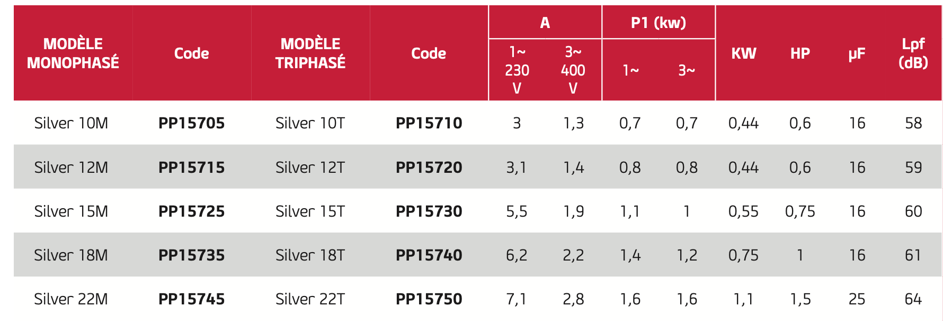Click the Silver 18T model cell
Viewport: 943px width, 334px height.
(310, 255)
